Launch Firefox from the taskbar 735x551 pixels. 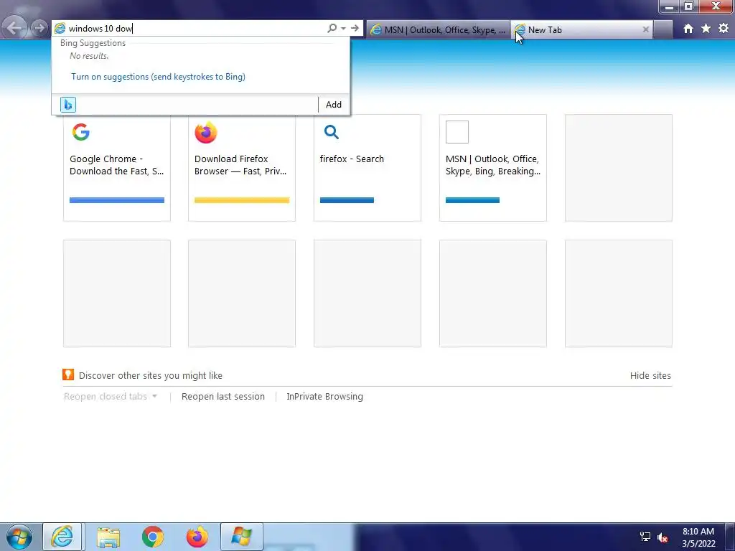[197, 537]
